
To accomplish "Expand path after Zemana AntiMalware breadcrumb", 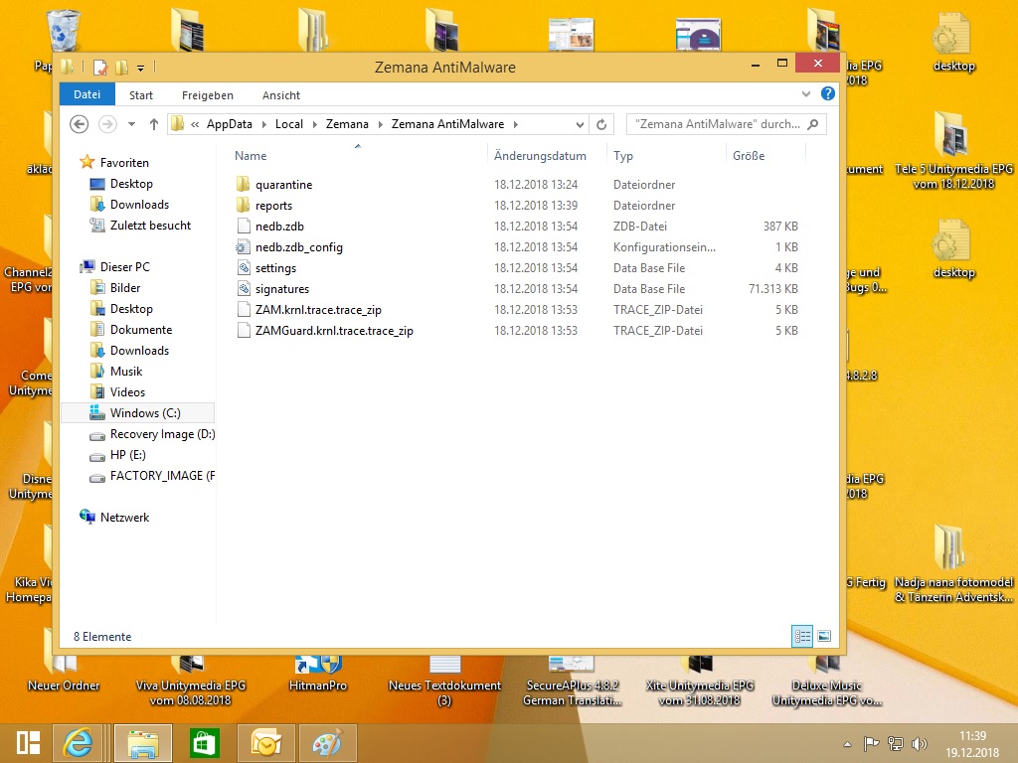I will 516,124.
